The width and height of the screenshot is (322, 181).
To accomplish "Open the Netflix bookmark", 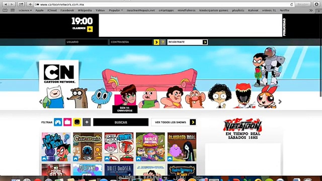I will click(x=285, y=11).
